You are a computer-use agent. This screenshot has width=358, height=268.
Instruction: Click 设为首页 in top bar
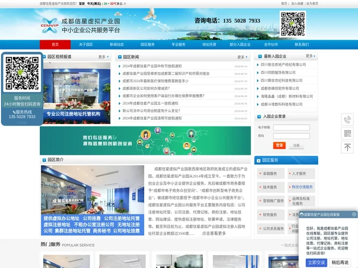pyautogui.click(x=312, y=3)
